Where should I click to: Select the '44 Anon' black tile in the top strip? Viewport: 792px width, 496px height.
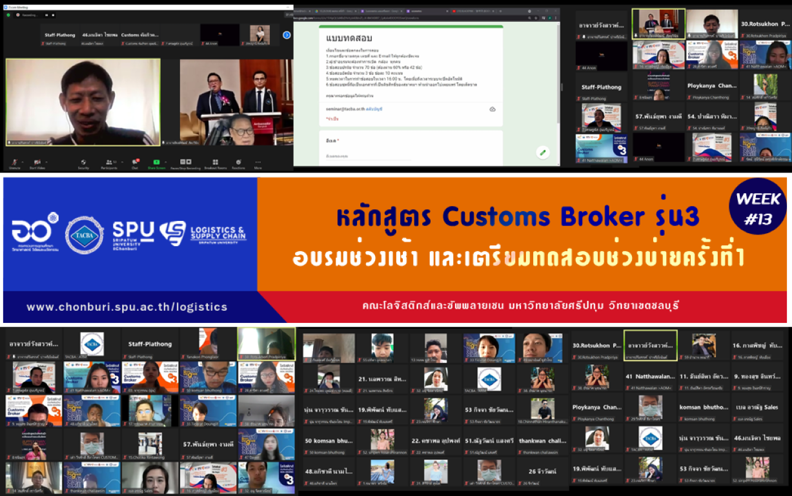click(219, 35)
